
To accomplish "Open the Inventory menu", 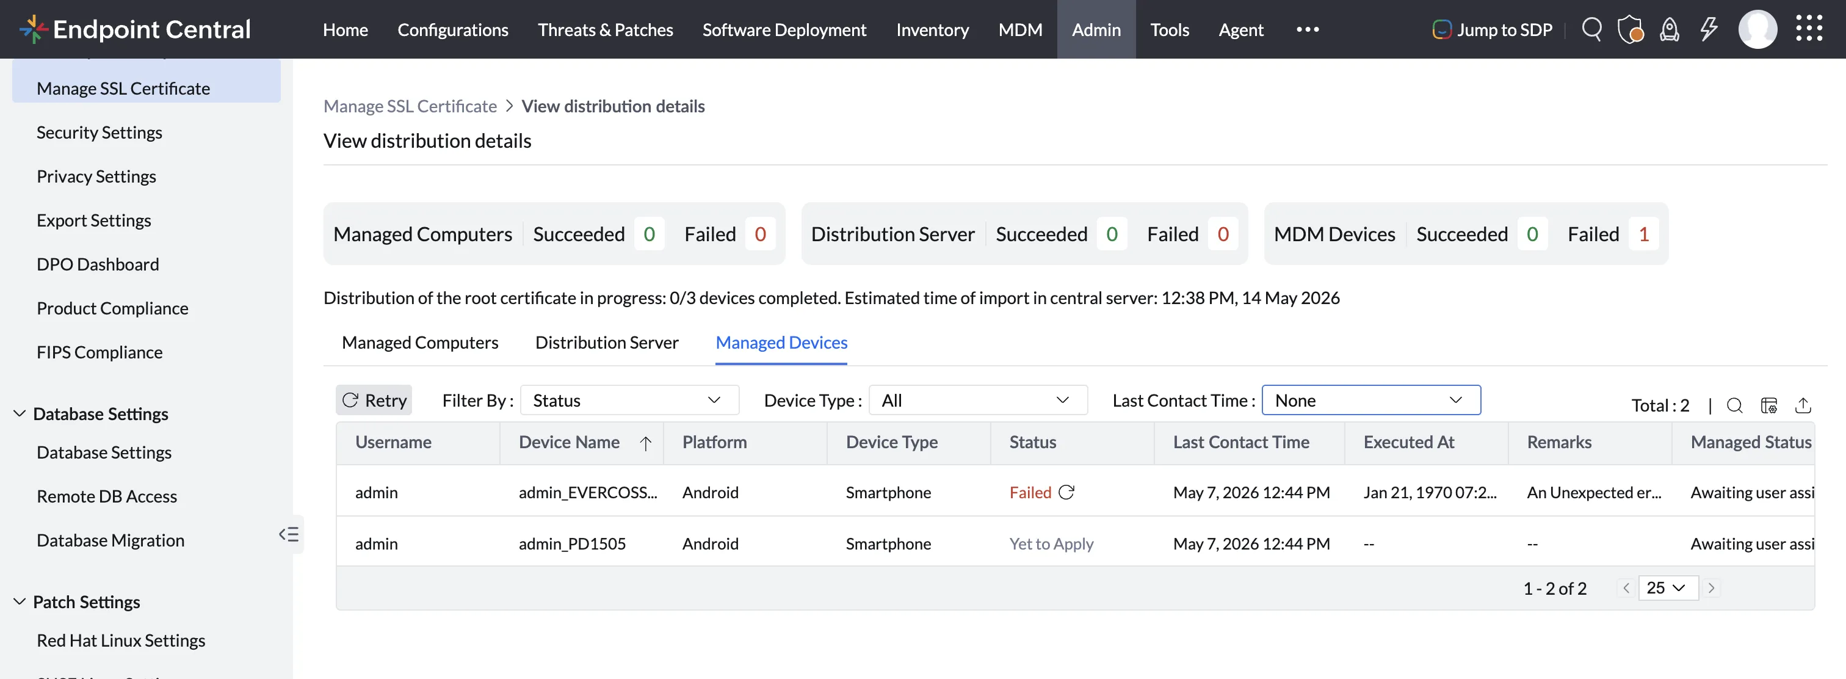I will click(932, 29).
